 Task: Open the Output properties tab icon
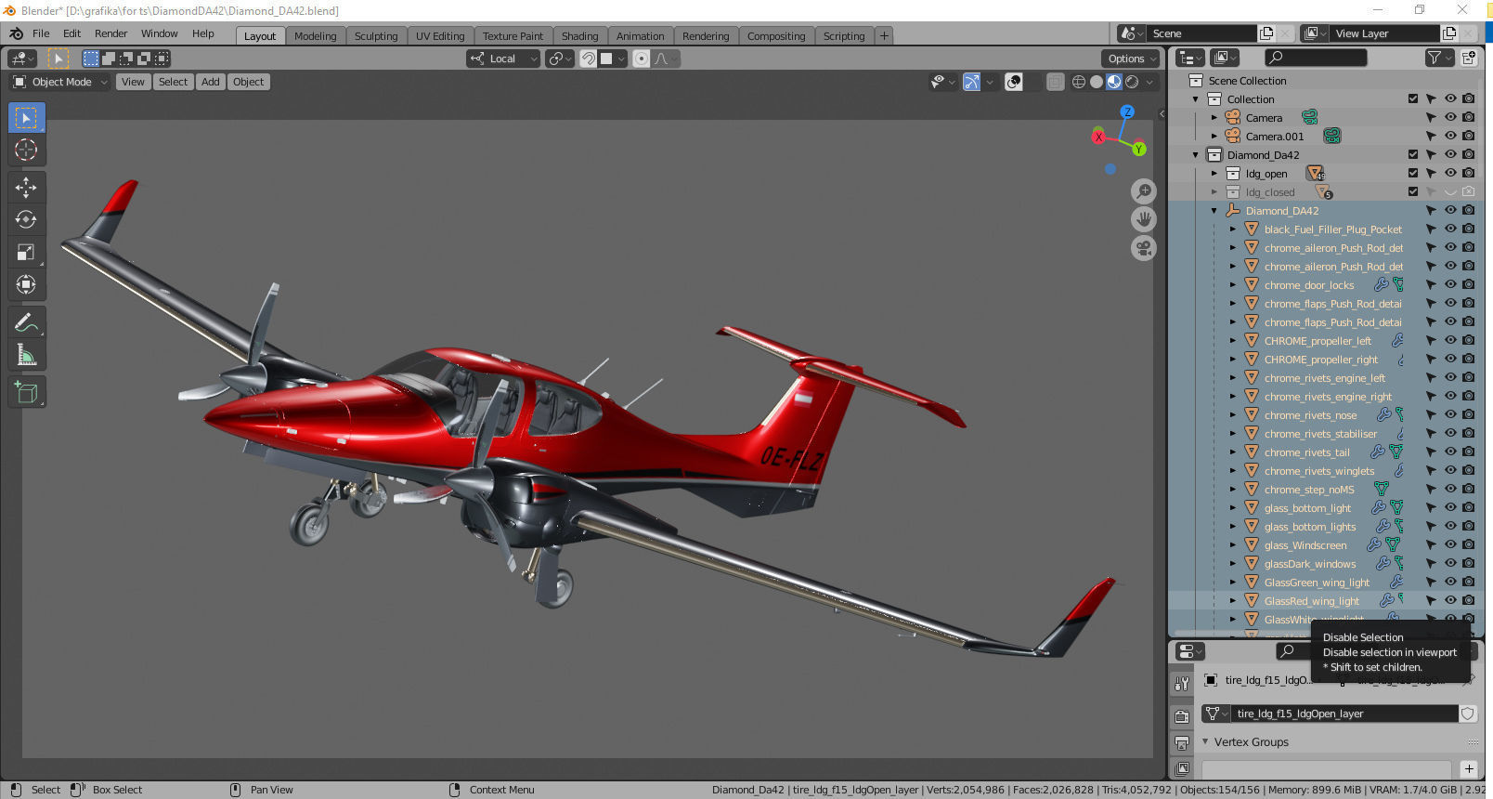click(x=1182, y=742)
